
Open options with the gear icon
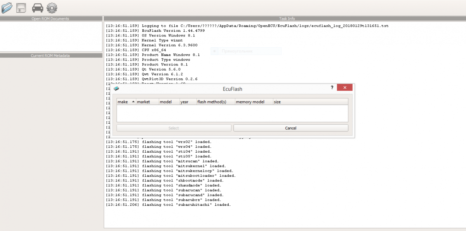click(x=52, y=8)
